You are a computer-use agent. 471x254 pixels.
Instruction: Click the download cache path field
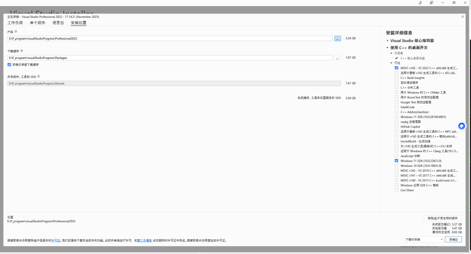pyautogui.click(x=170, y=58)
